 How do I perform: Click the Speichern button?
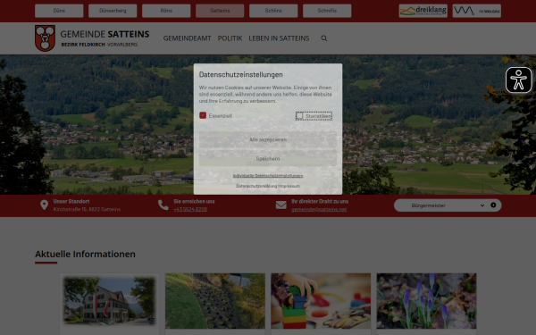(268, 159)
